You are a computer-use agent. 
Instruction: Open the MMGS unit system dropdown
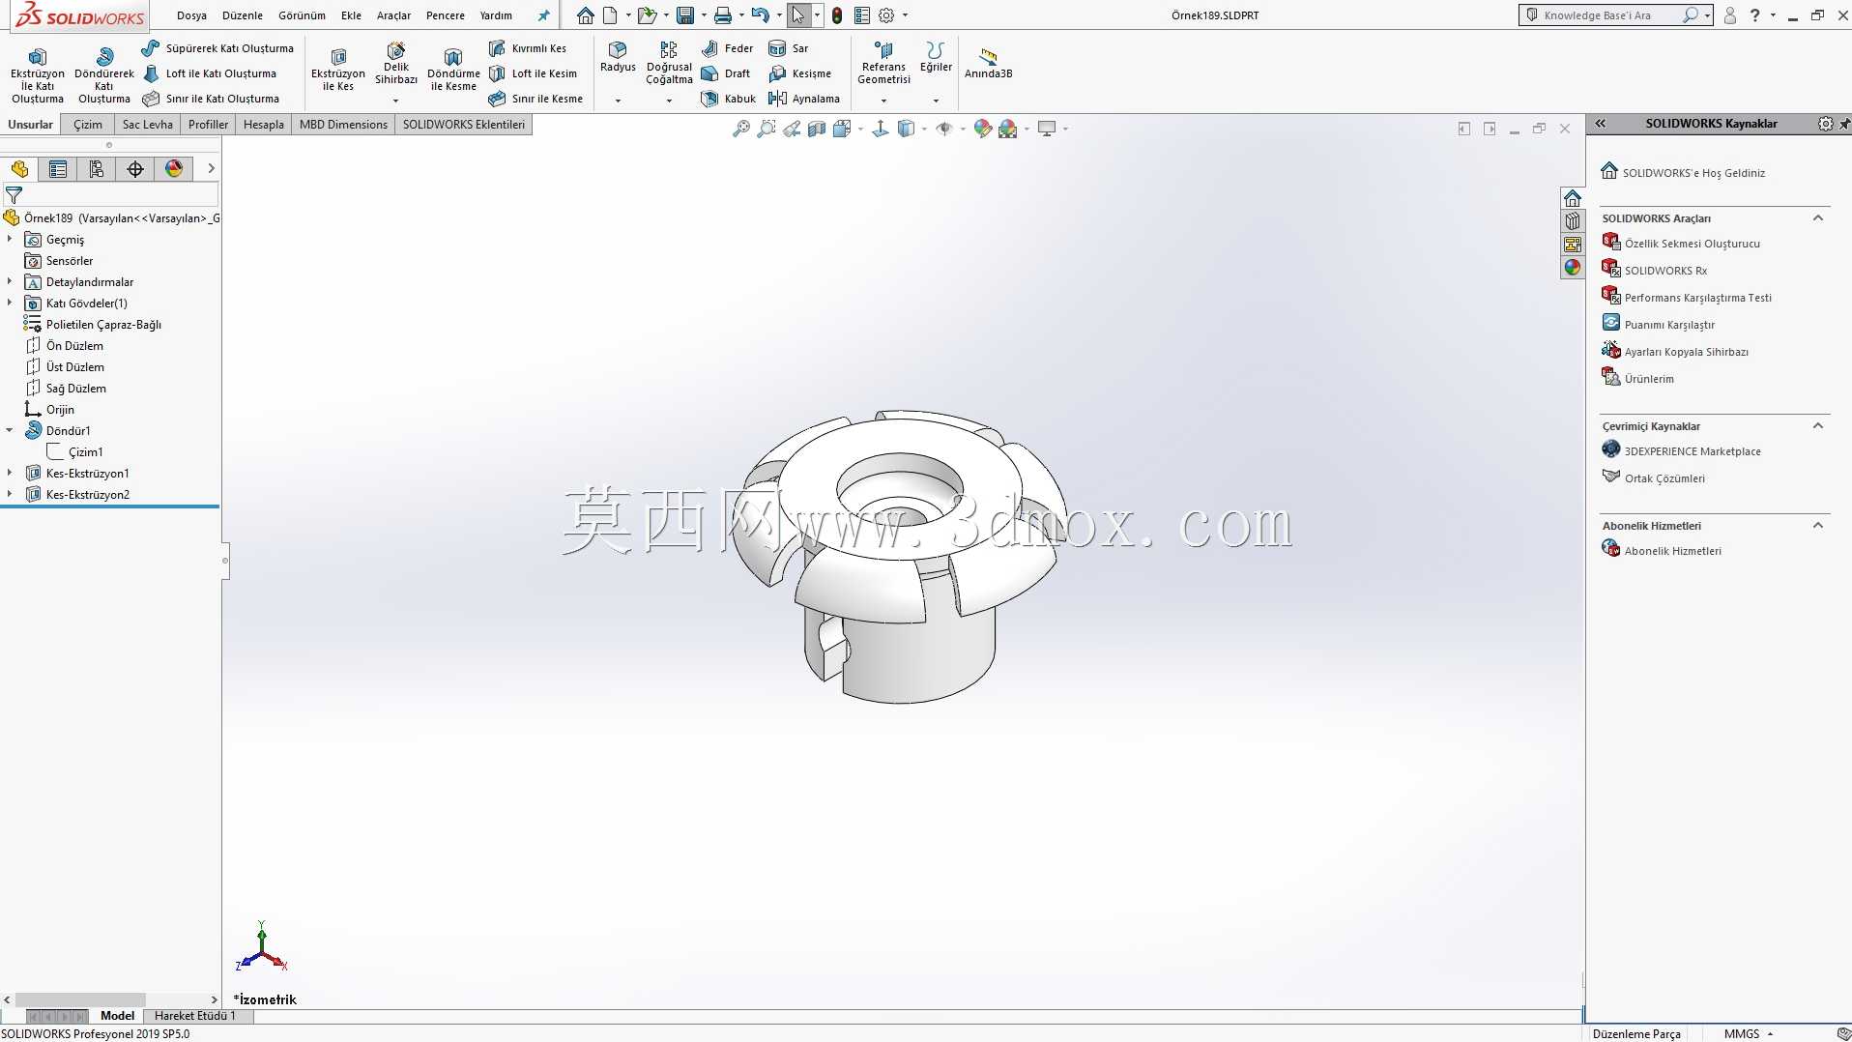(x=1750, y=1033)
